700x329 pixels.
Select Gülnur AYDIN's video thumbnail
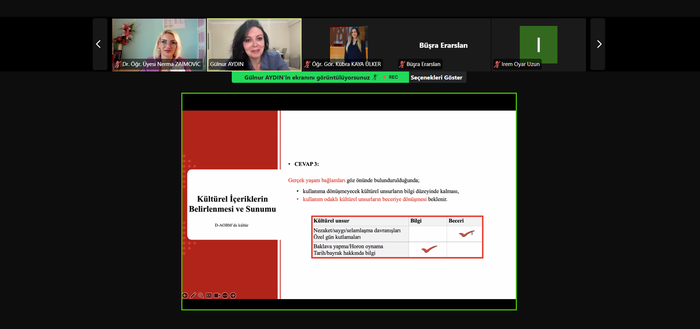click(x=254, y=44)
